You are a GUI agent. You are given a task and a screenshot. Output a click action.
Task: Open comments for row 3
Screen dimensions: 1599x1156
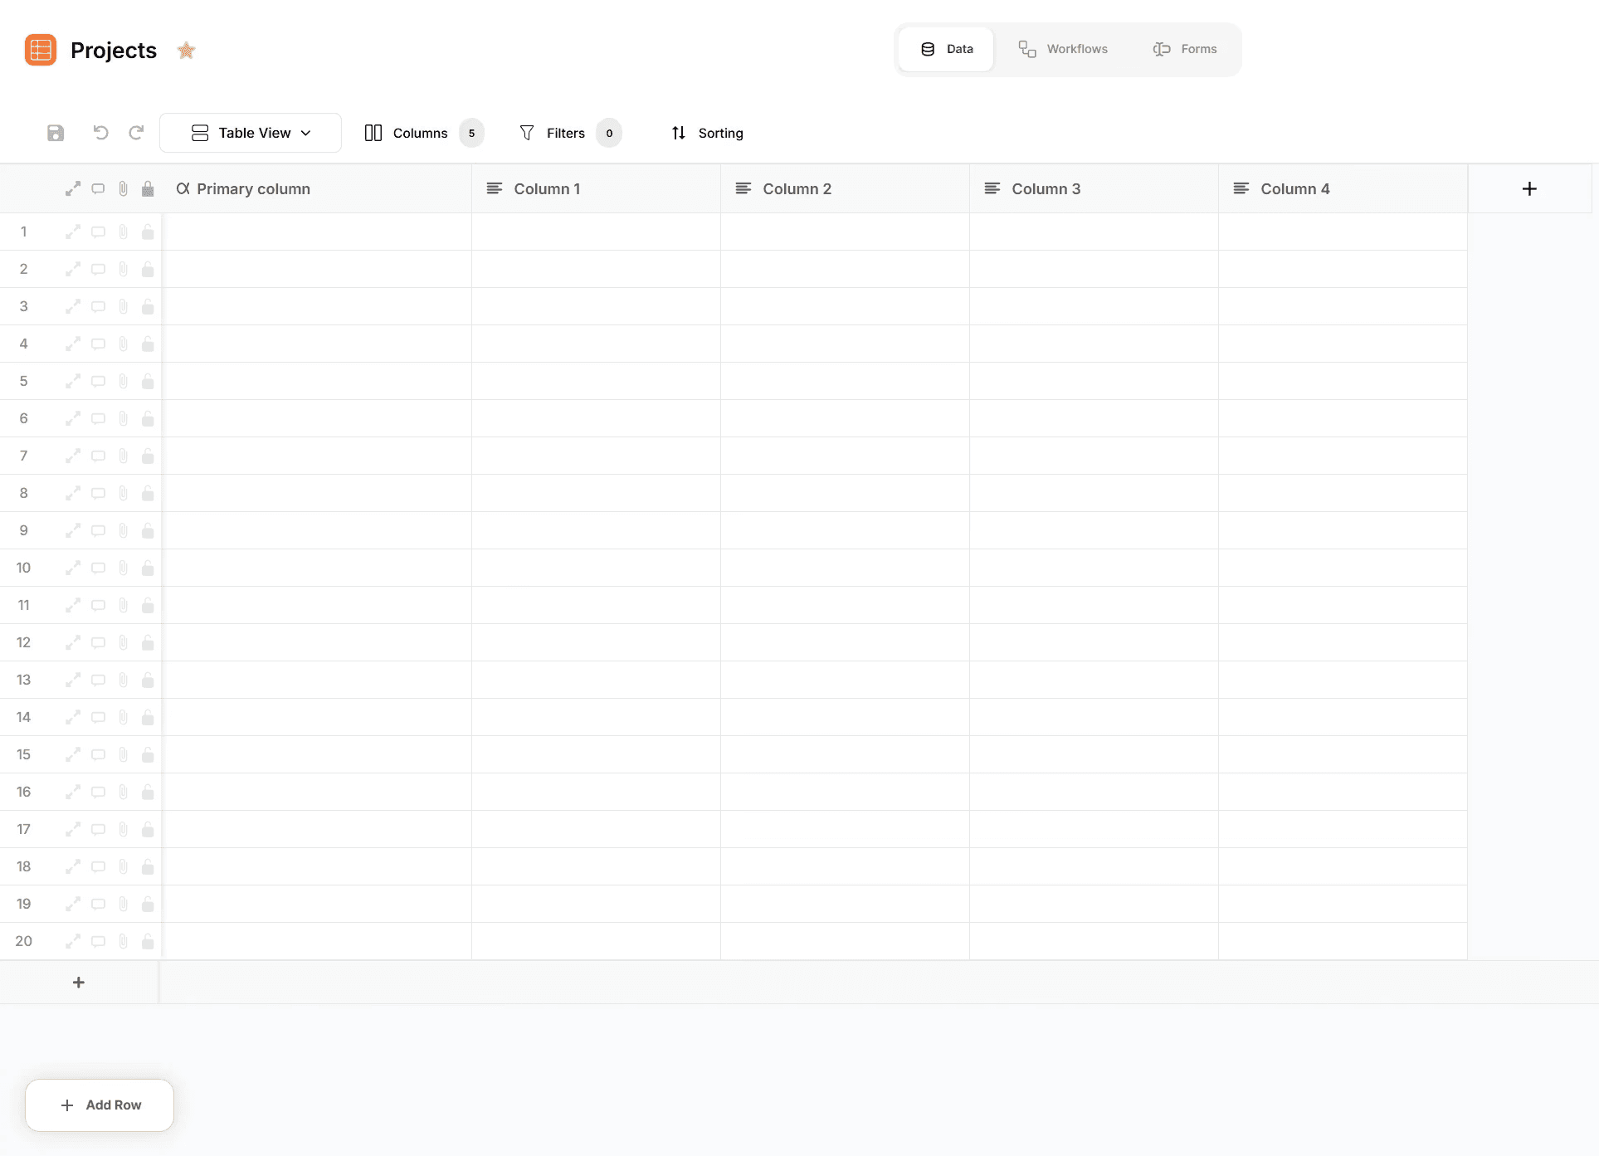click(98, 306)
